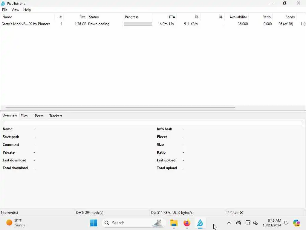This screenshot has width=306, height=230.
Task: Click the horizontal scrollbar of torrent list
Action: (120, 108)
